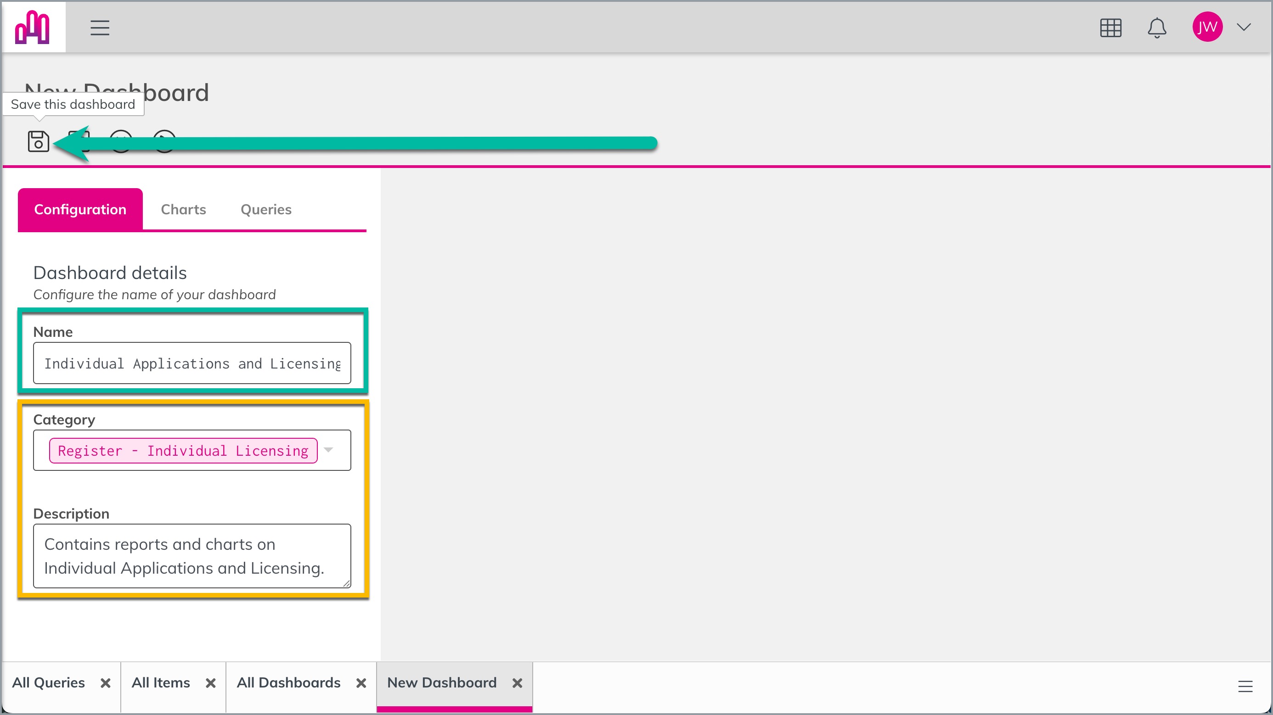Click the app logo in top-left corner
1273x715 pixels.
click(x=33, y=27)
